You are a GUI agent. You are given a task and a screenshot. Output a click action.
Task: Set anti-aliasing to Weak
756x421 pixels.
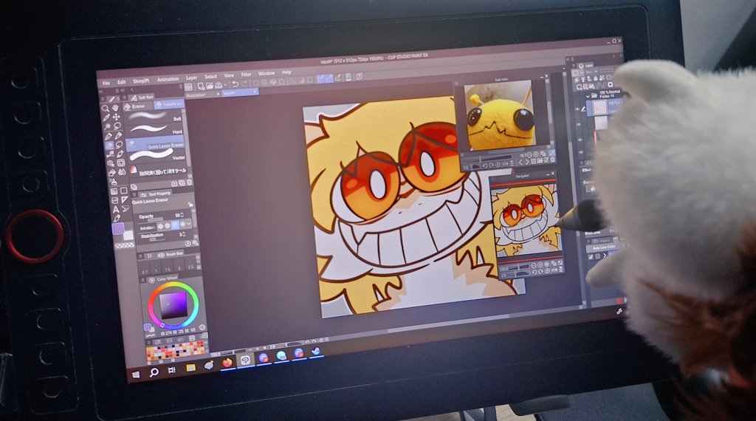(168, 225)
